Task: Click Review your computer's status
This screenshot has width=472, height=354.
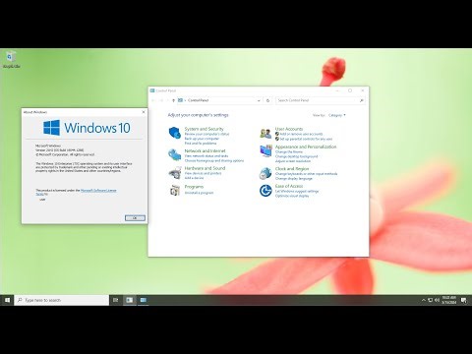Action: [206, 134]
